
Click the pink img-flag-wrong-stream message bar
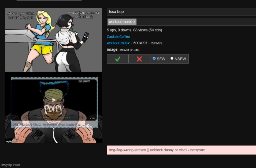pos(181,150)
